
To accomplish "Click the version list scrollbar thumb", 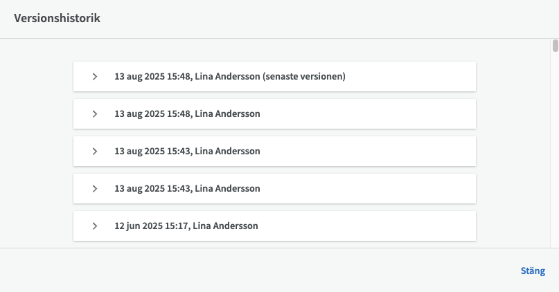I will coord(555,46).
